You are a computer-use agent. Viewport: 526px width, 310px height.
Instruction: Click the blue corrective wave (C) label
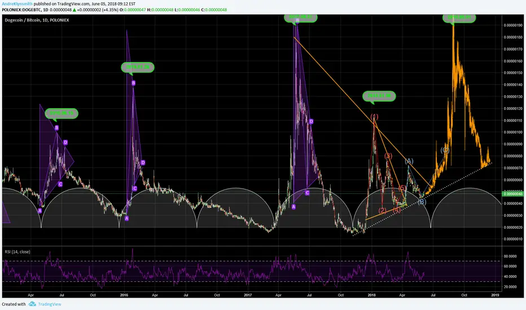click(445, 150)
